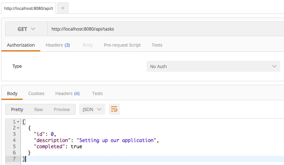Switch to the request Headers (3) tab
Image resolution: width=284 pixels, height=165 pixels.
[x=57, y=45]
